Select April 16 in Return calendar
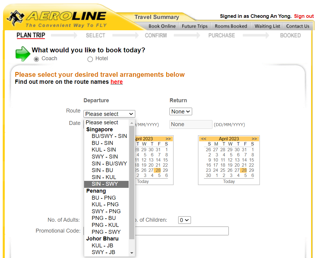This screenshot has height=258, width=315. click(x=208, y=165)
